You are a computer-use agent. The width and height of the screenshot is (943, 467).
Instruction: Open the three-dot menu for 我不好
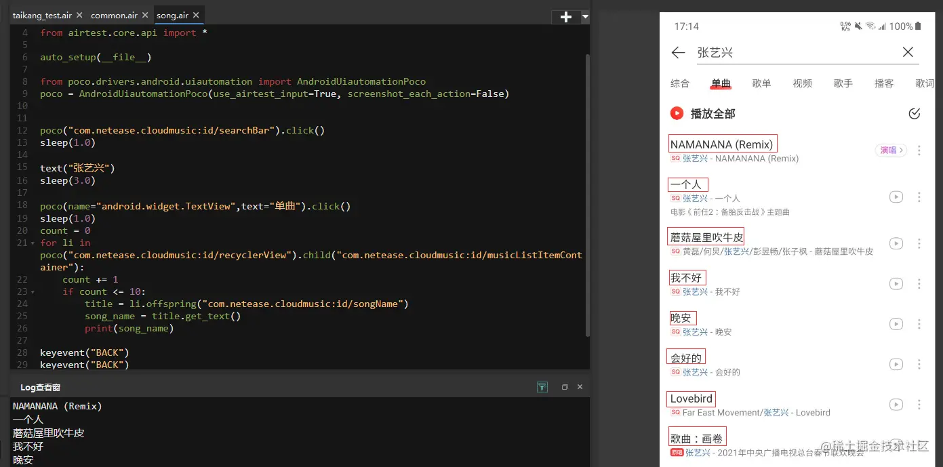(919, 284)
